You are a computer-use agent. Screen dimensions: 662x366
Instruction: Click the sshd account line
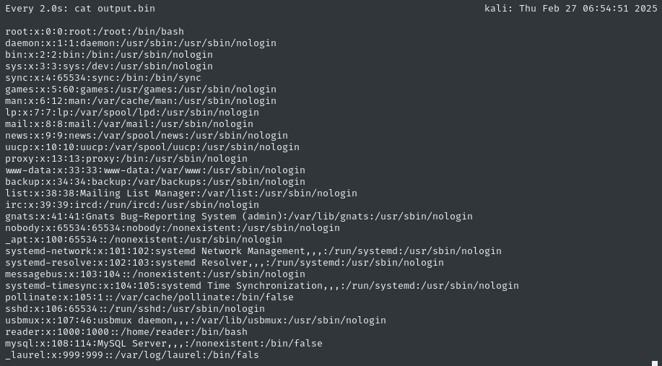coord(134,309)
